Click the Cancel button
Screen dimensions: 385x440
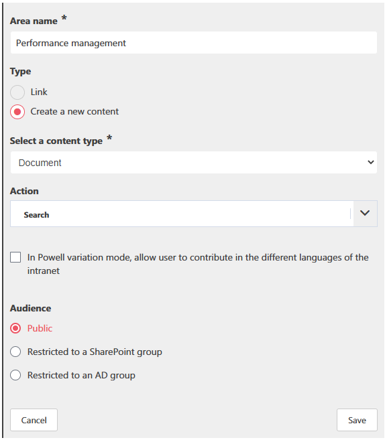pos(34,420)
